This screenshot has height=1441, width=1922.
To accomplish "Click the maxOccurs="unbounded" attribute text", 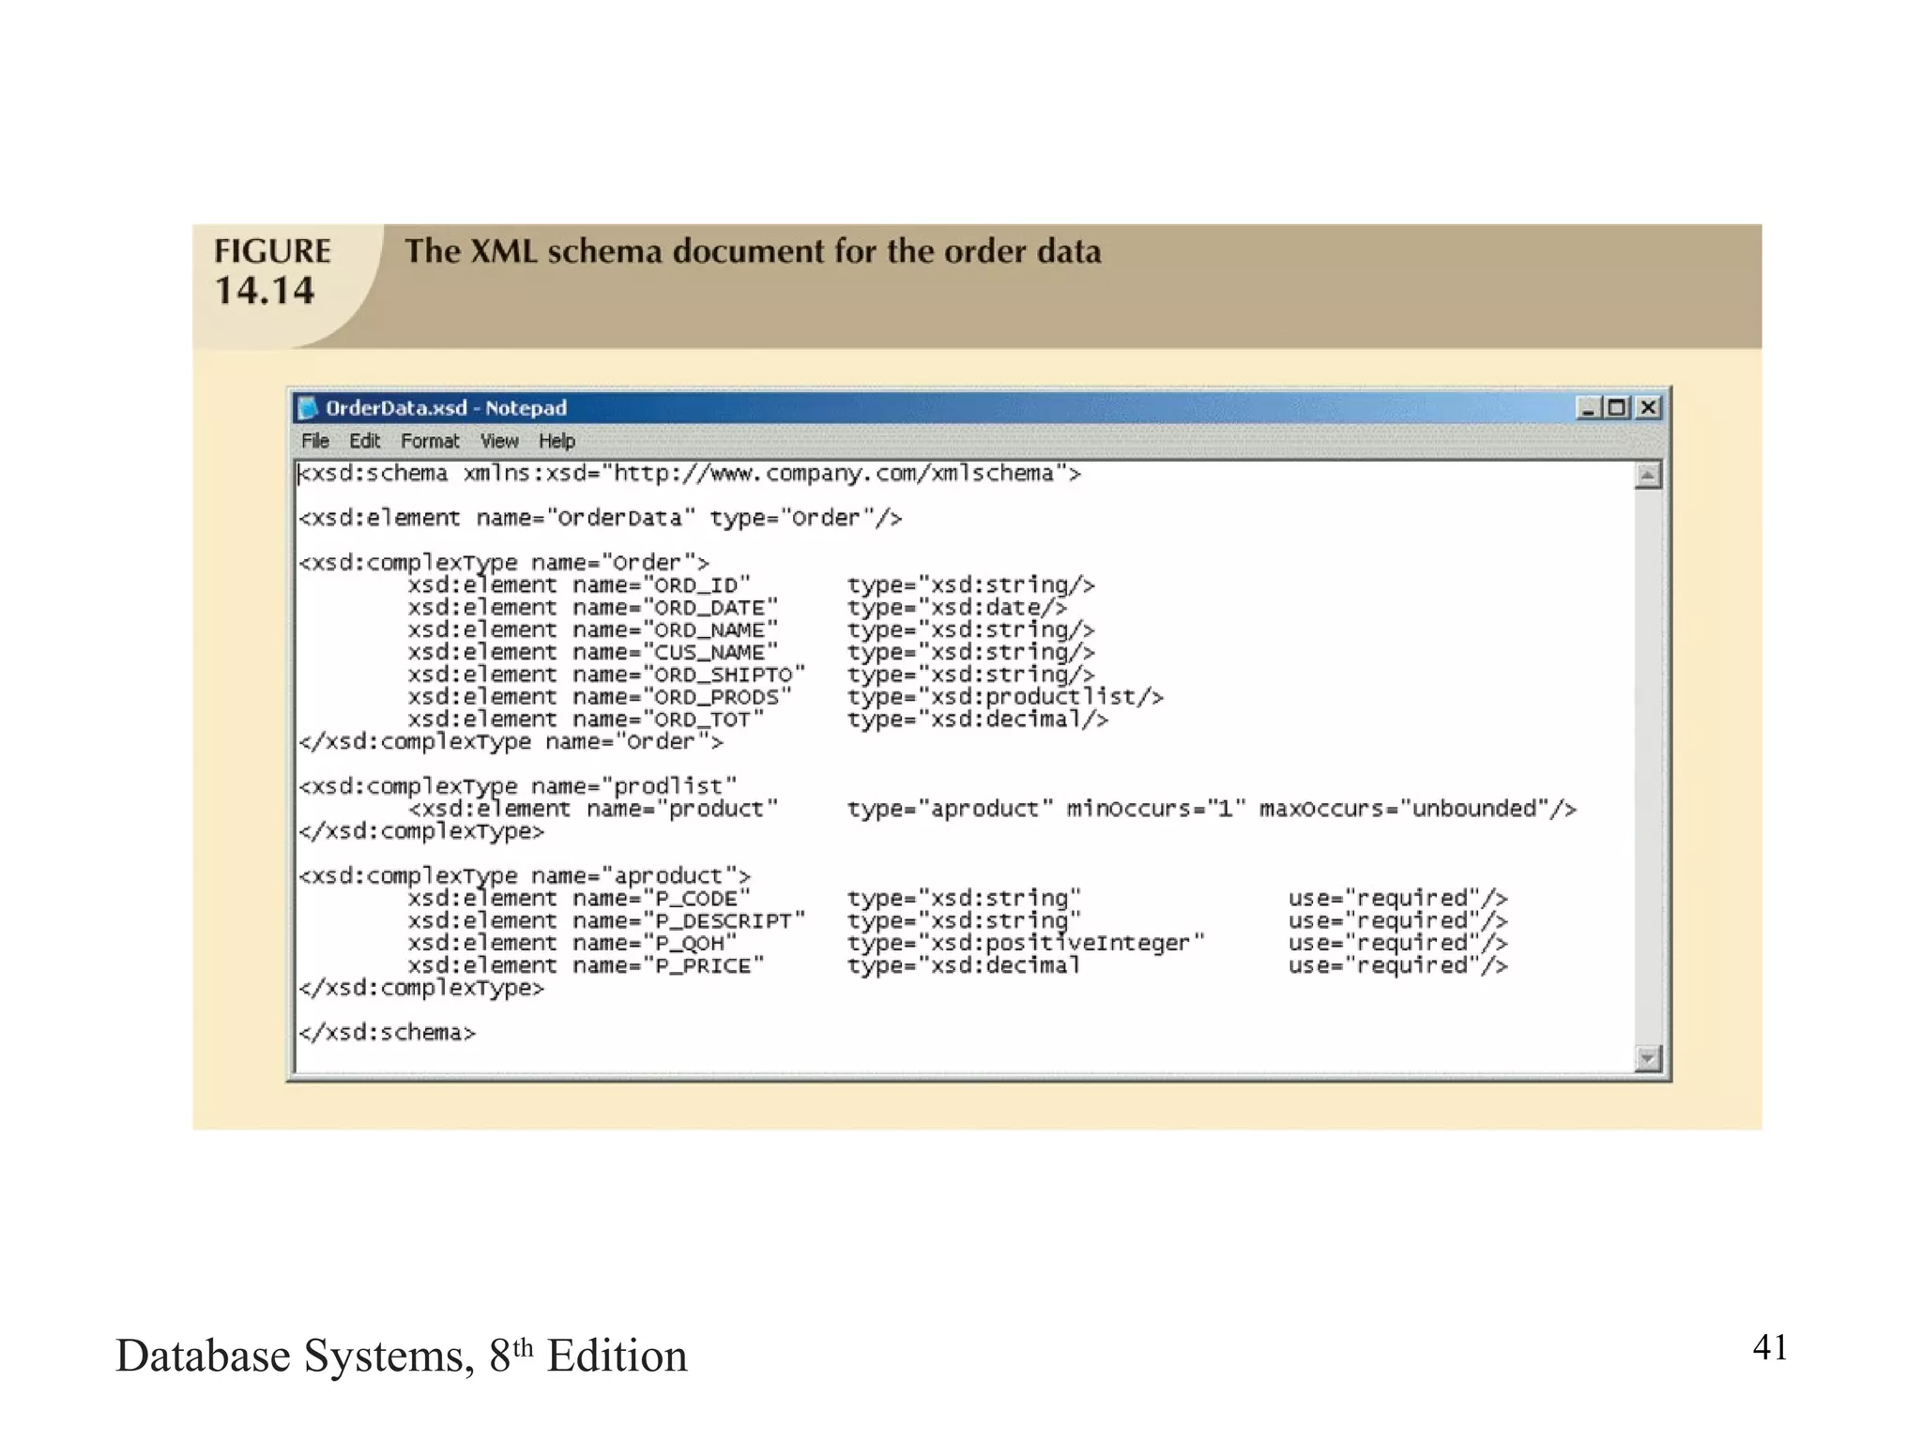I will tap(1404, 809).
